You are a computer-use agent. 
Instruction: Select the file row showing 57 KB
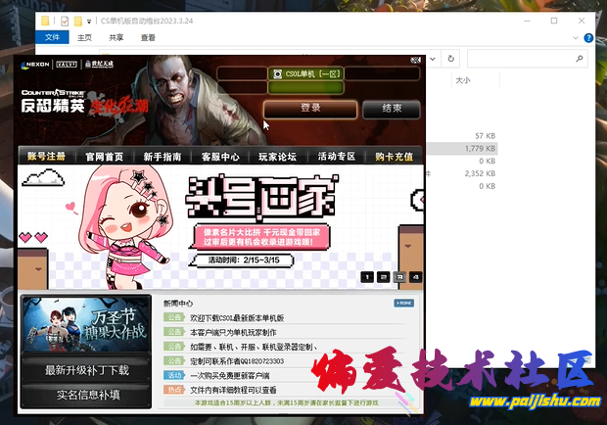click(461, 136)
